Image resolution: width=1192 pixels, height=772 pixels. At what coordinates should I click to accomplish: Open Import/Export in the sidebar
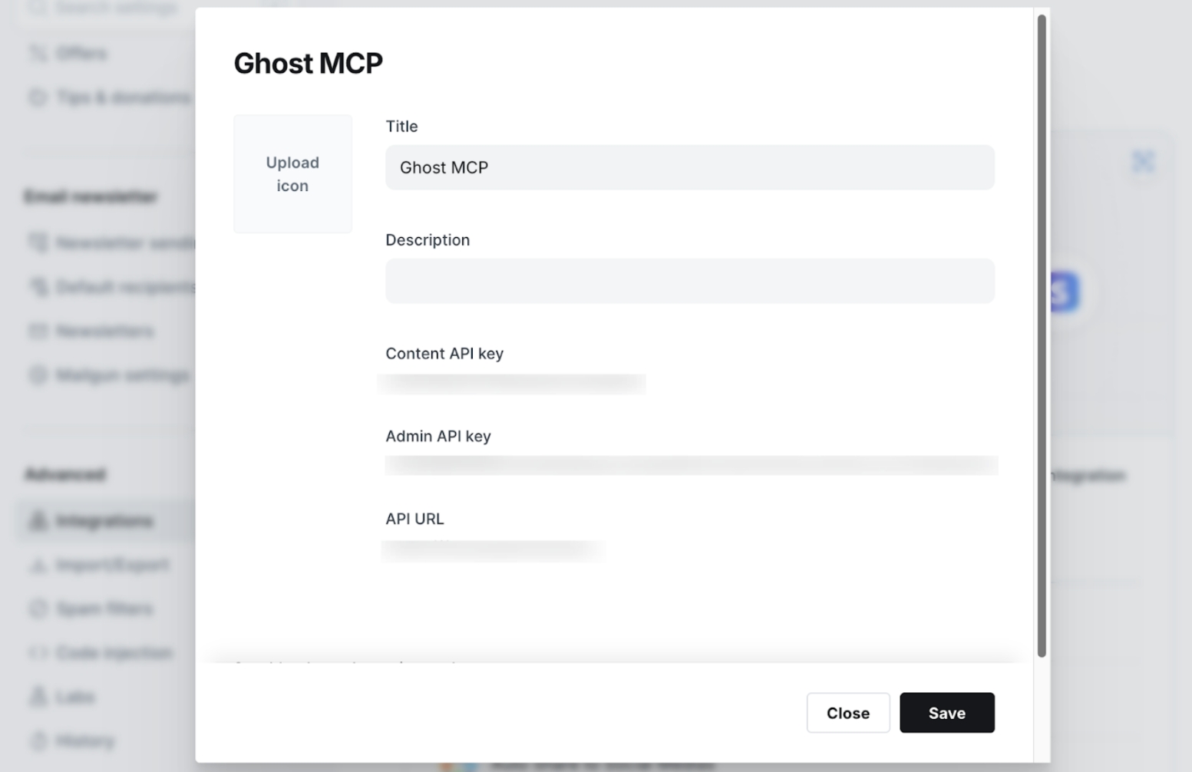pos(112,565)
